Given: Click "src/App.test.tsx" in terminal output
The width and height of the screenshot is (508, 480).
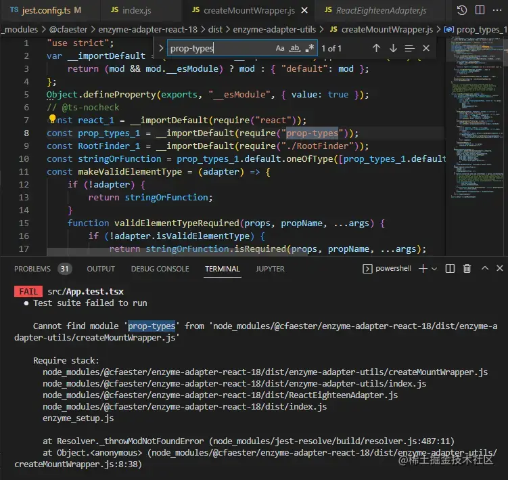Looking at the screenshot, I should pos(85,292).
